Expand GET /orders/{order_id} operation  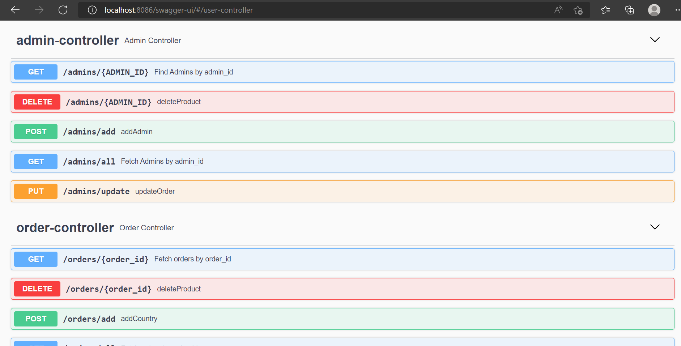coord(342,259)
